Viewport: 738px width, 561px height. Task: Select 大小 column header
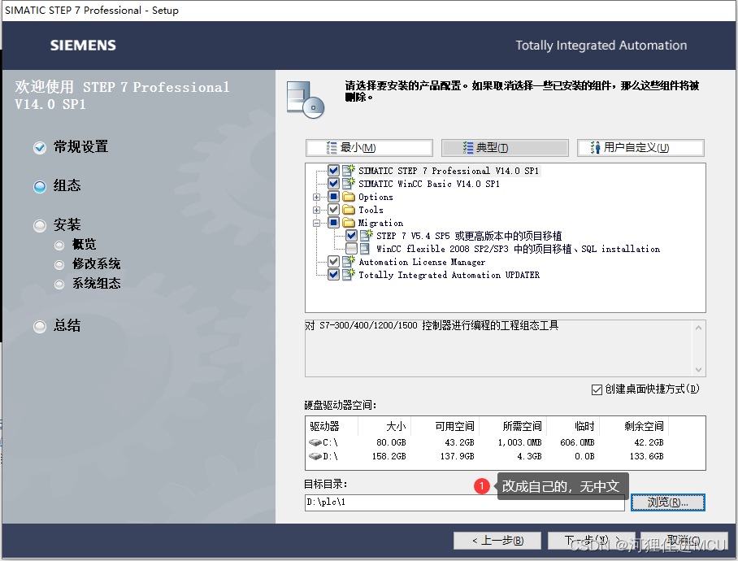pyautogui.click(x=384, y=426)
